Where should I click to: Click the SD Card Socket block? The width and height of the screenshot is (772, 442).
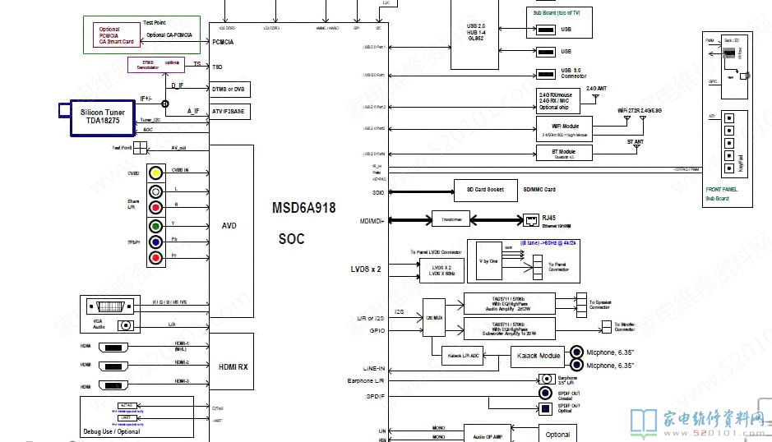(485, 190)
